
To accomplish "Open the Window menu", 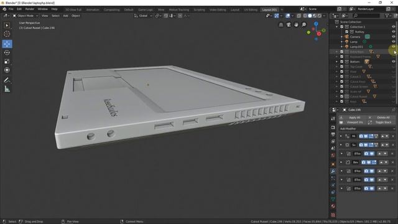I will (x=42, y=9).
